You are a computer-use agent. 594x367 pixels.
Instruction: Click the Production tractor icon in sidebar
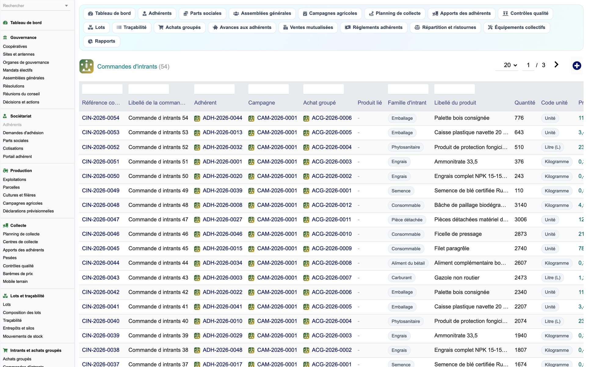[x=5, y=171]
